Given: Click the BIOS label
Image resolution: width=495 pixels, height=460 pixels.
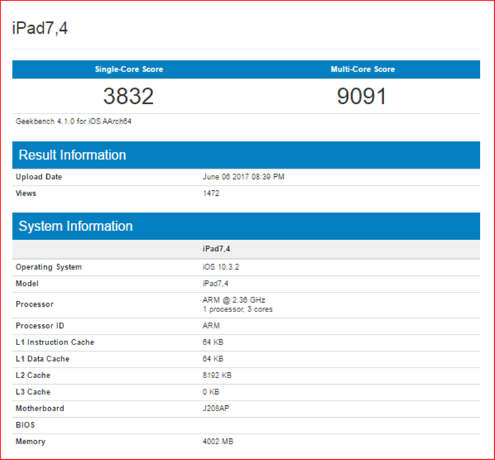Looking at the screenshot, I should tap(25, 425).
